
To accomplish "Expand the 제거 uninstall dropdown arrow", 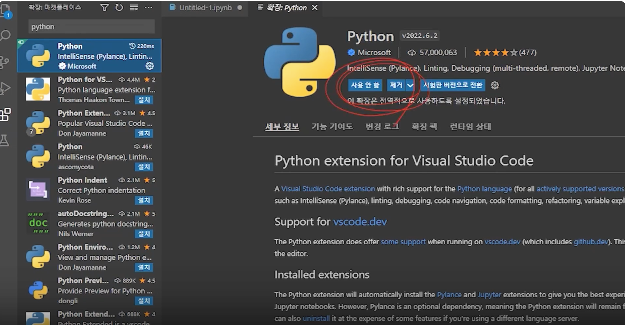I will click(410, 85).
